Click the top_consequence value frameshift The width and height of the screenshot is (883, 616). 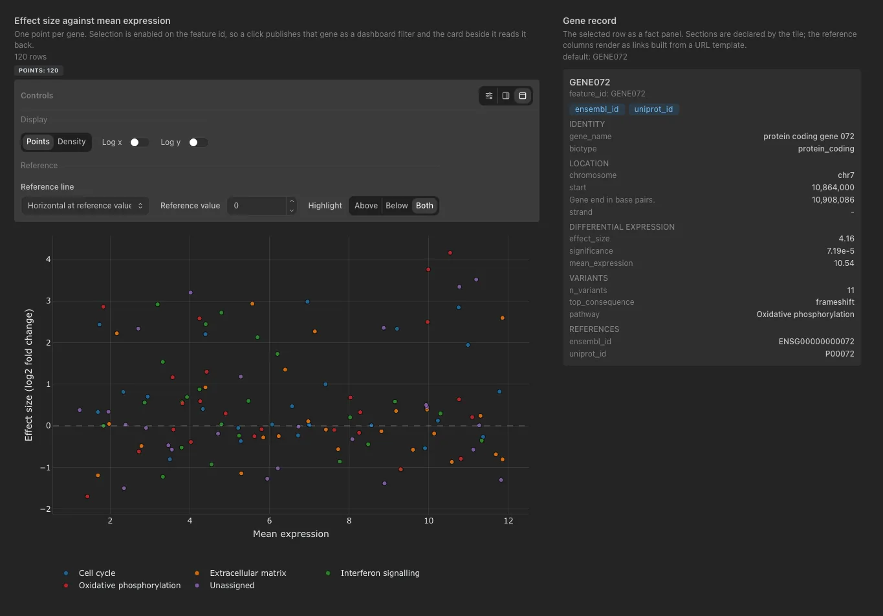pyautogui.click(x=835, y=302)
